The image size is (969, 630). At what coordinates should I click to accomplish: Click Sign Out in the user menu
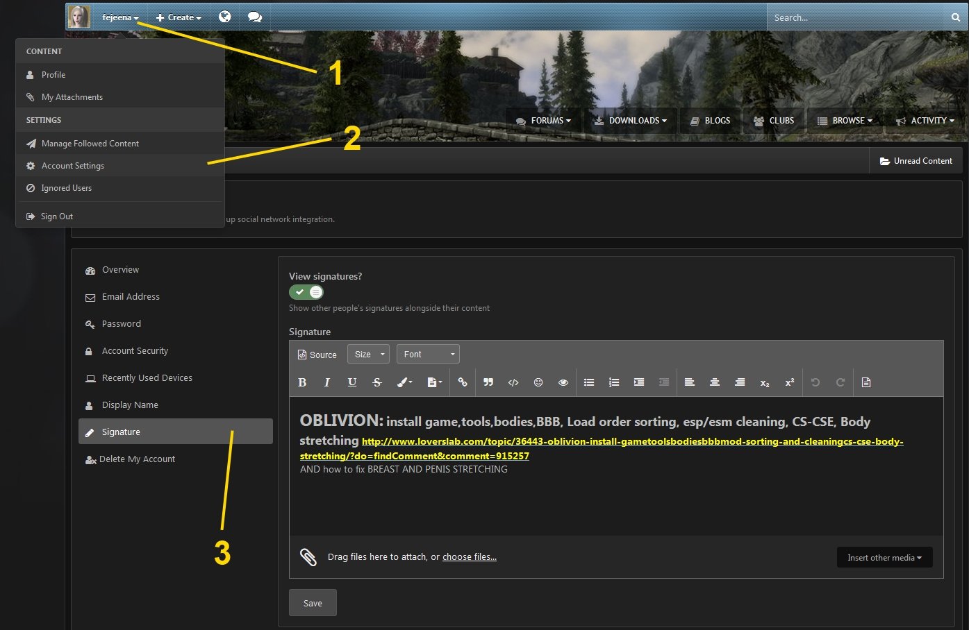coord(120,216)
